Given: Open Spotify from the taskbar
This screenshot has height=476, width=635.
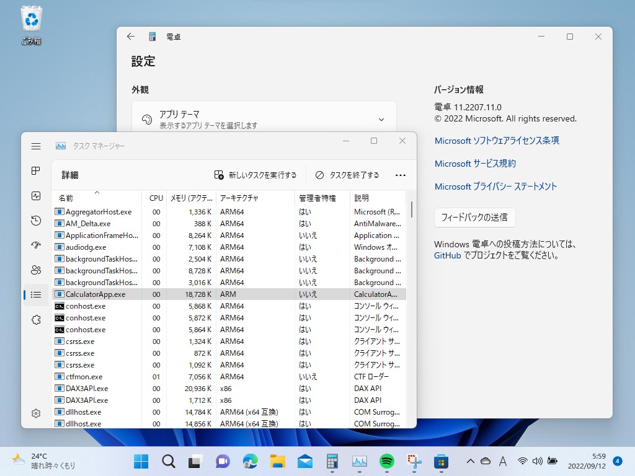Looking at the screenshot, I should [x=387, y=461].
